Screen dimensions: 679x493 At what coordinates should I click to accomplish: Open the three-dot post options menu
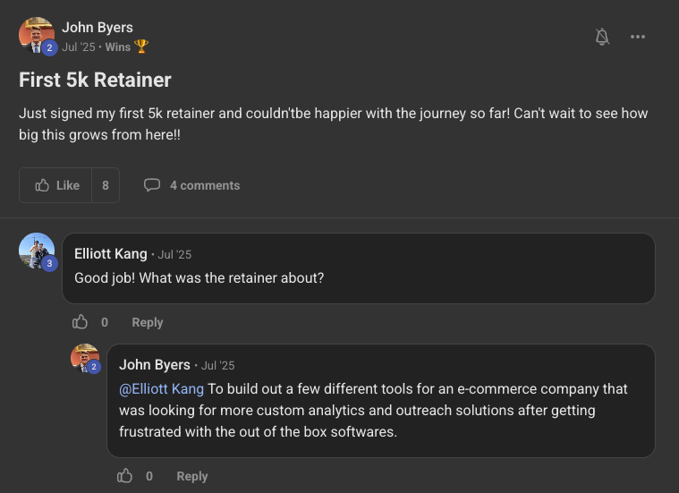click(637, 37)
